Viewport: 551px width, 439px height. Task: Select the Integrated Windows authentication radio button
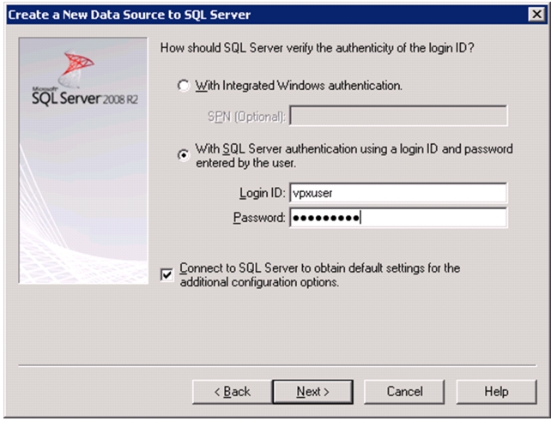[184, 86]
